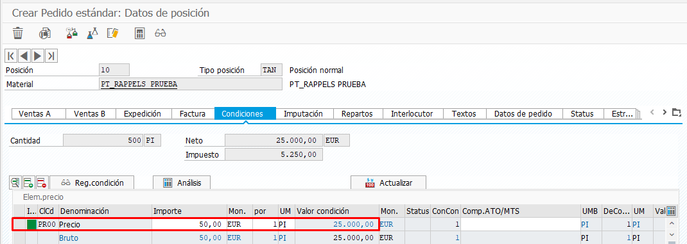Click the notepad with yellow pencil icon

coord(112,33)
